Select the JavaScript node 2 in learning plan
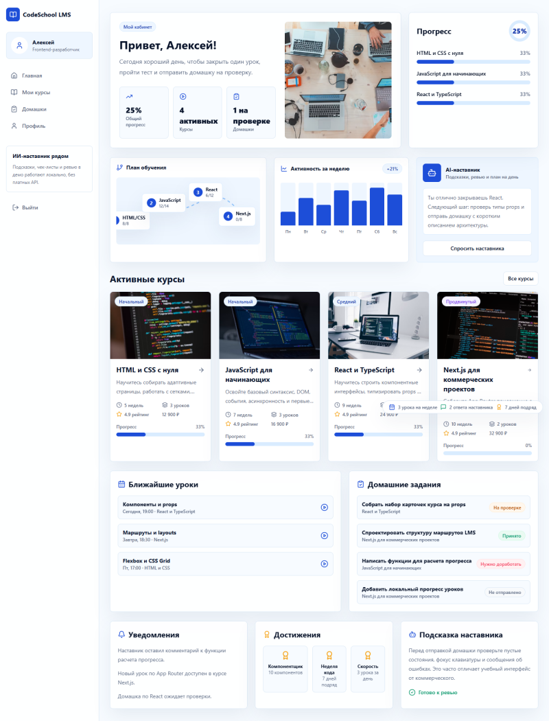 click(x=164, y=203)
